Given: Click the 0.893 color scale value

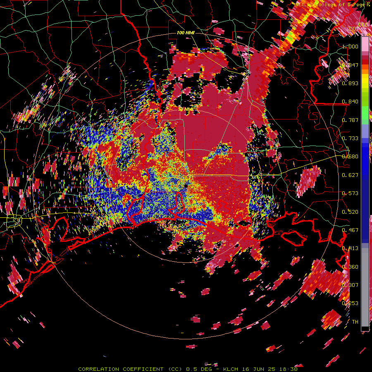Looking at the screenshot, I should [x=350, y=83].
